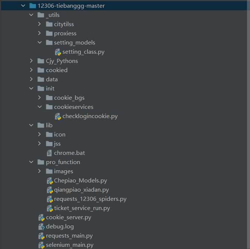Click the Python icon of ticket_service_run.py
250x249 pixels.
coord(50,209)
